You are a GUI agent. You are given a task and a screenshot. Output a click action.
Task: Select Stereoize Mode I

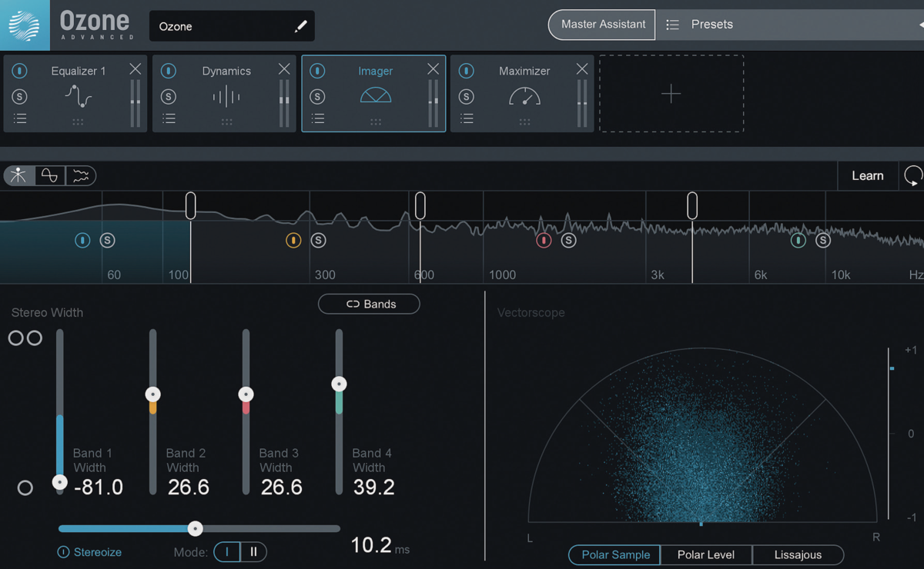(227, 552)
